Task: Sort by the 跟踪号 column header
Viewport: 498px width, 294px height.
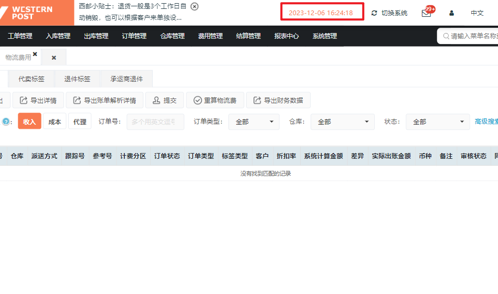Action: 75,156
